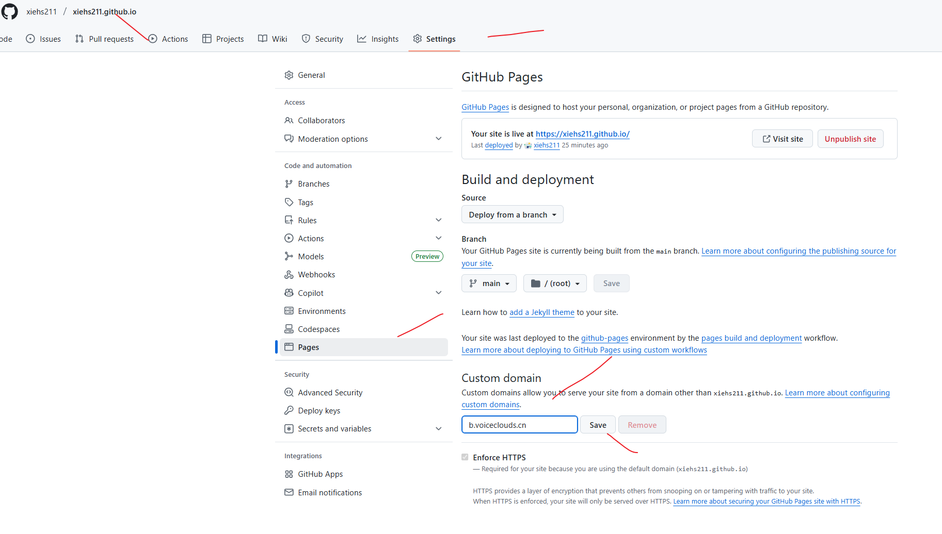The width and height of the screenshot is (942, 534).
Task: Click the Insights graph icon
Action: click(x=362, y=39)
